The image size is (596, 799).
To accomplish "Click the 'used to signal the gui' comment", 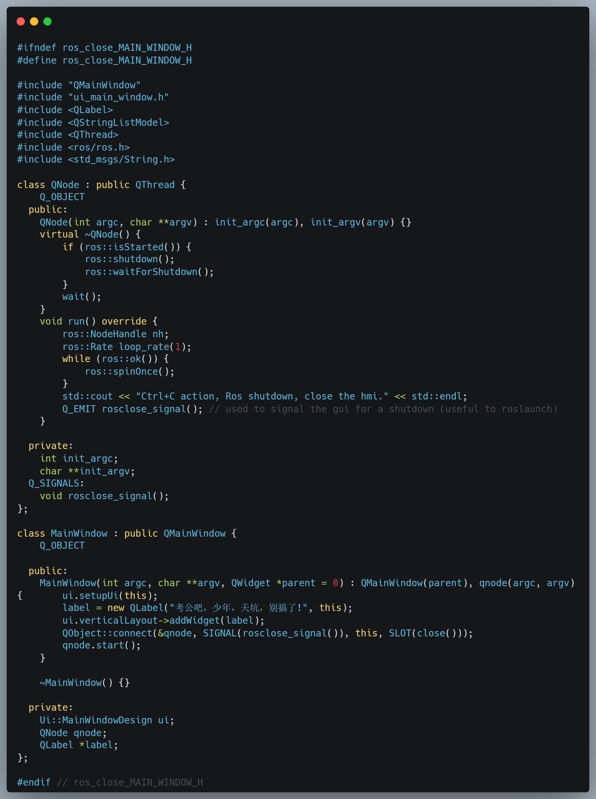I will [x=383, y=409].
